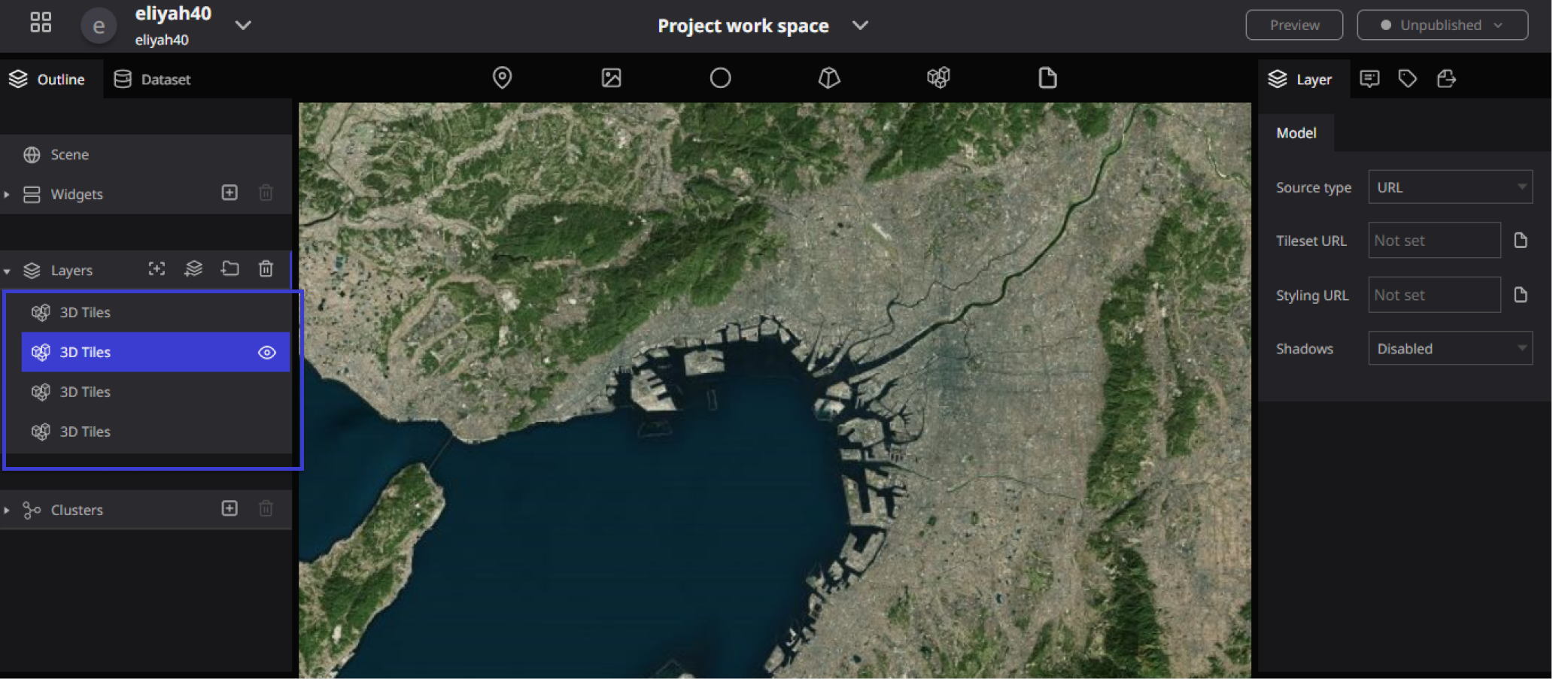Delete widget using trash icon
1556x679 pixels.
(266, 192)
